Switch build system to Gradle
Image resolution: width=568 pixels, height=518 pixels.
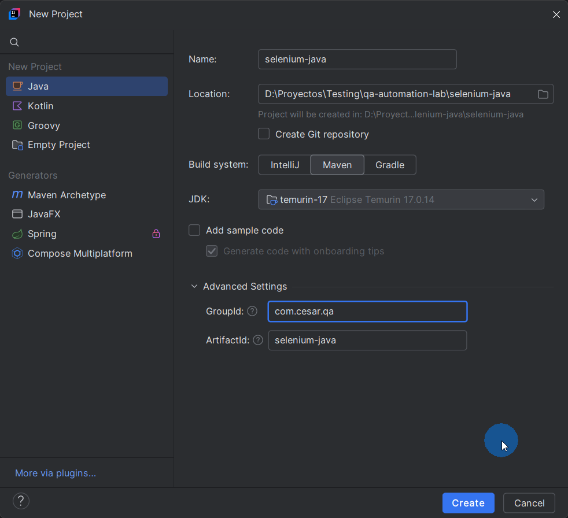tap(390, 165)
